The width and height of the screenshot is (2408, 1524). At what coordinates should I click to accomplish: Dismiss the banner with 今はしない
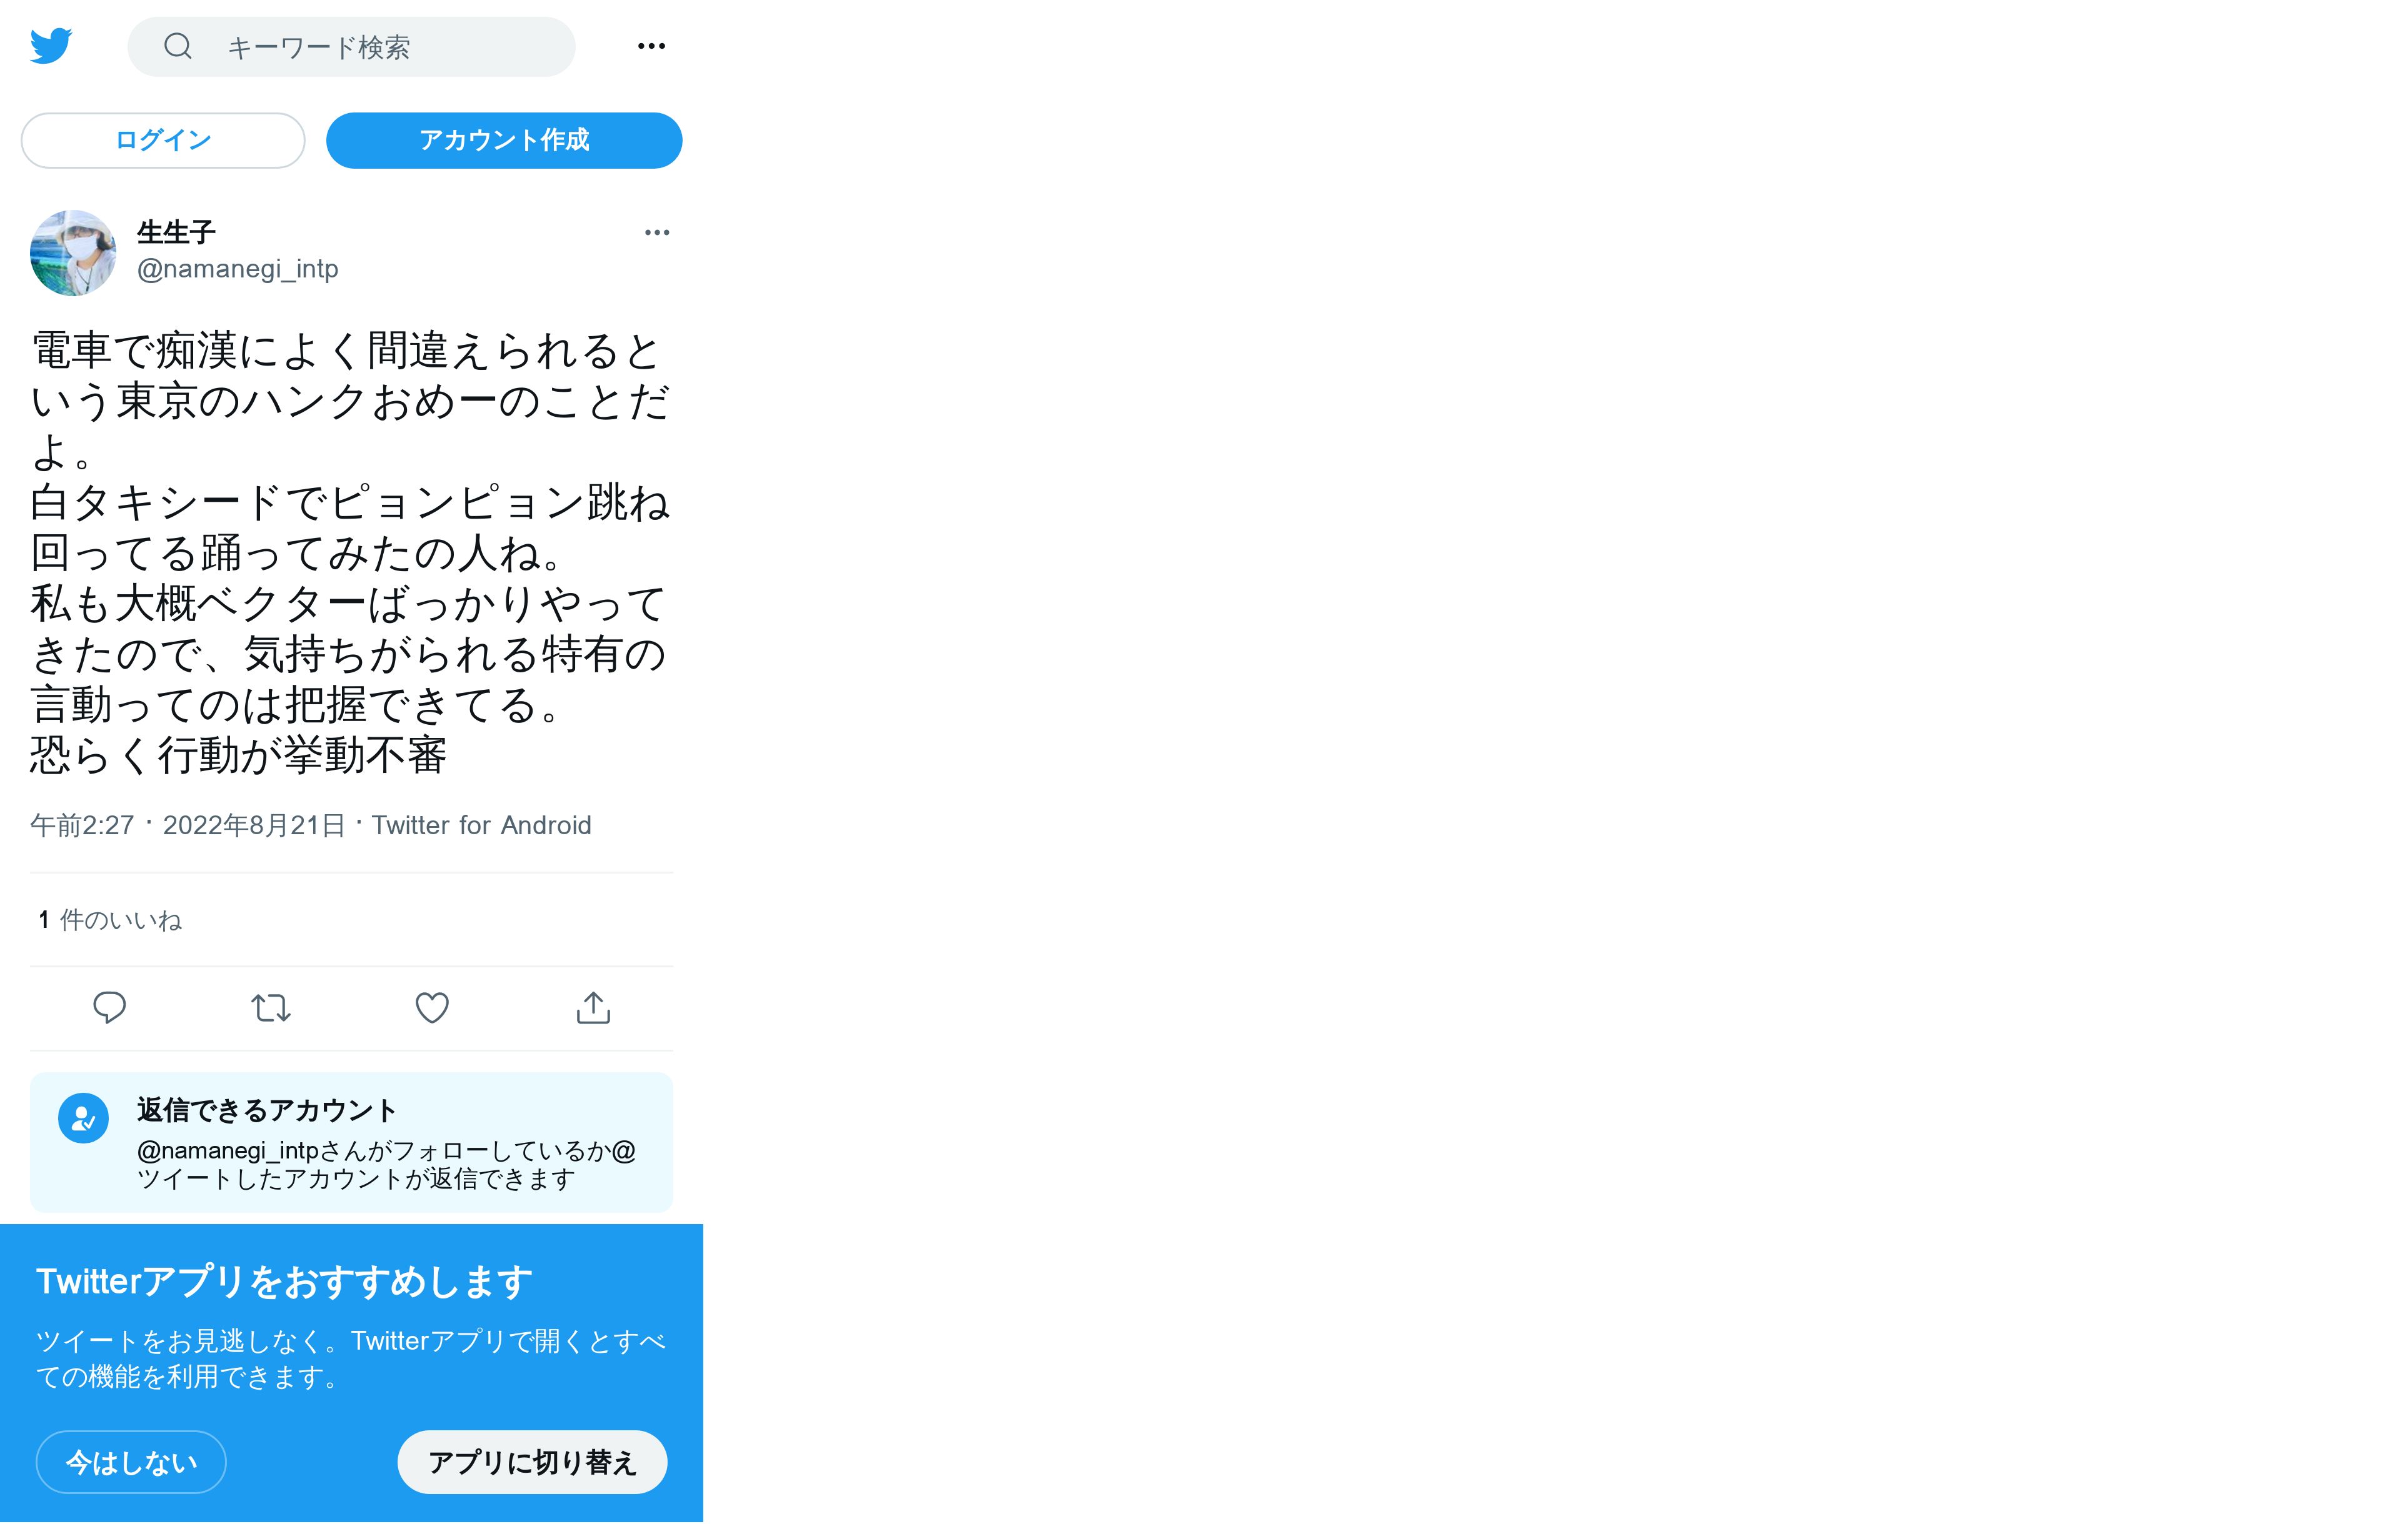pyautogui.click(x=131, y=1462)
